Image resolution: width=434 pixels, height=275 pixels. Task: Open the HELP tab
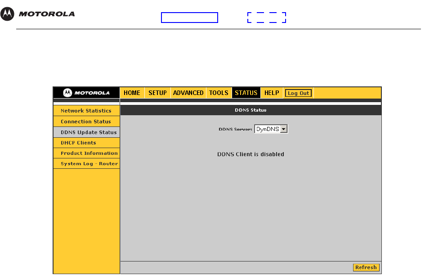coord(272,93)
